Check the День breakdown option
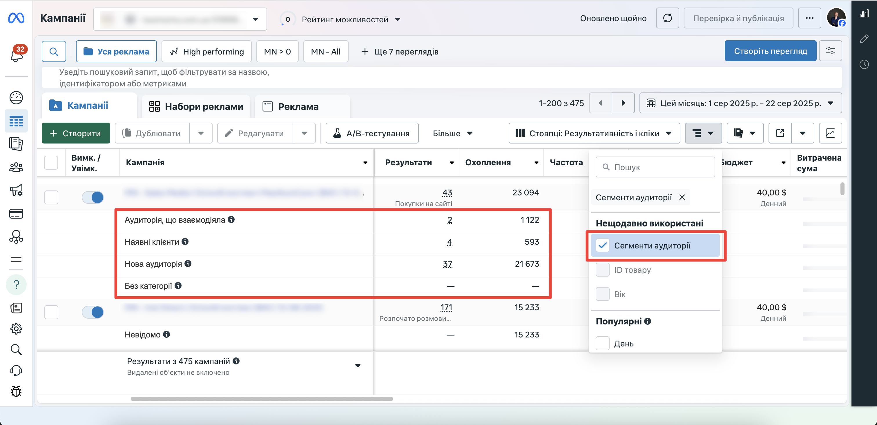Image resolution: width=877 pixels, height=425 pixels. point(602,343)
